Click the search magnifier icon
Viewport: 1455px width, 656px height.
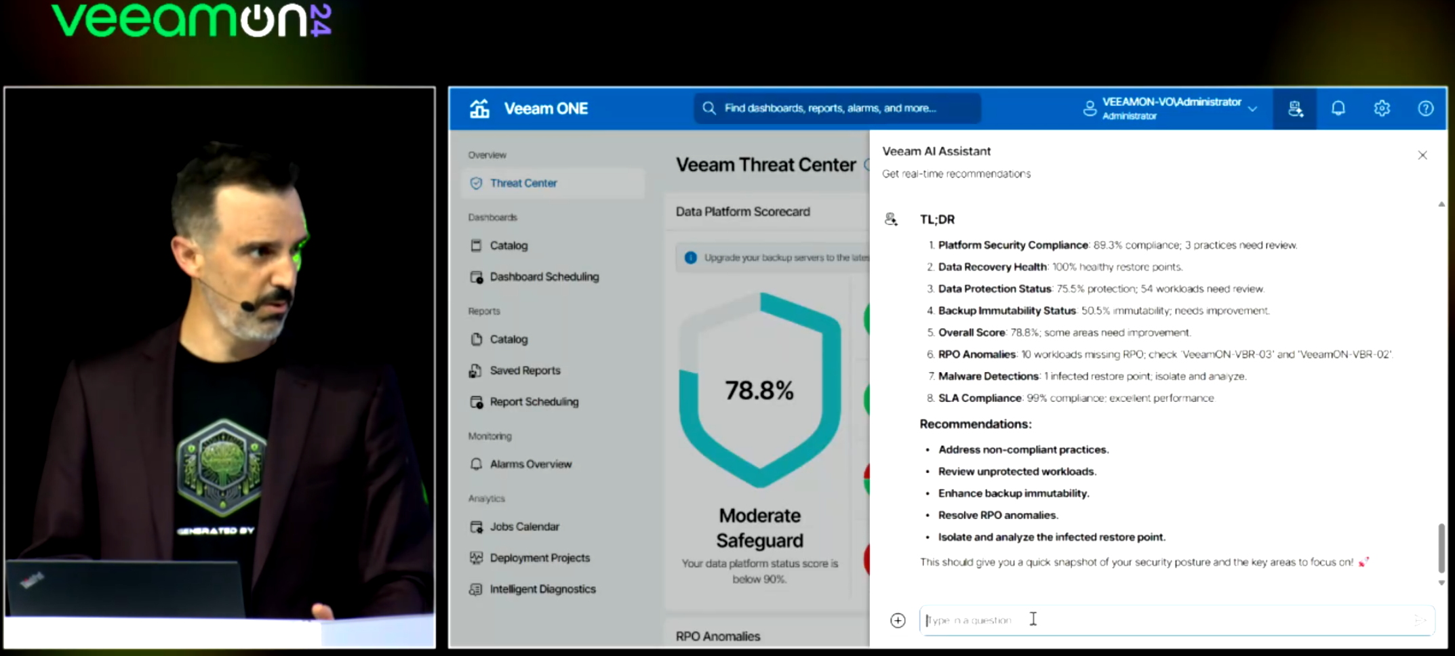[x=709, y=108]
